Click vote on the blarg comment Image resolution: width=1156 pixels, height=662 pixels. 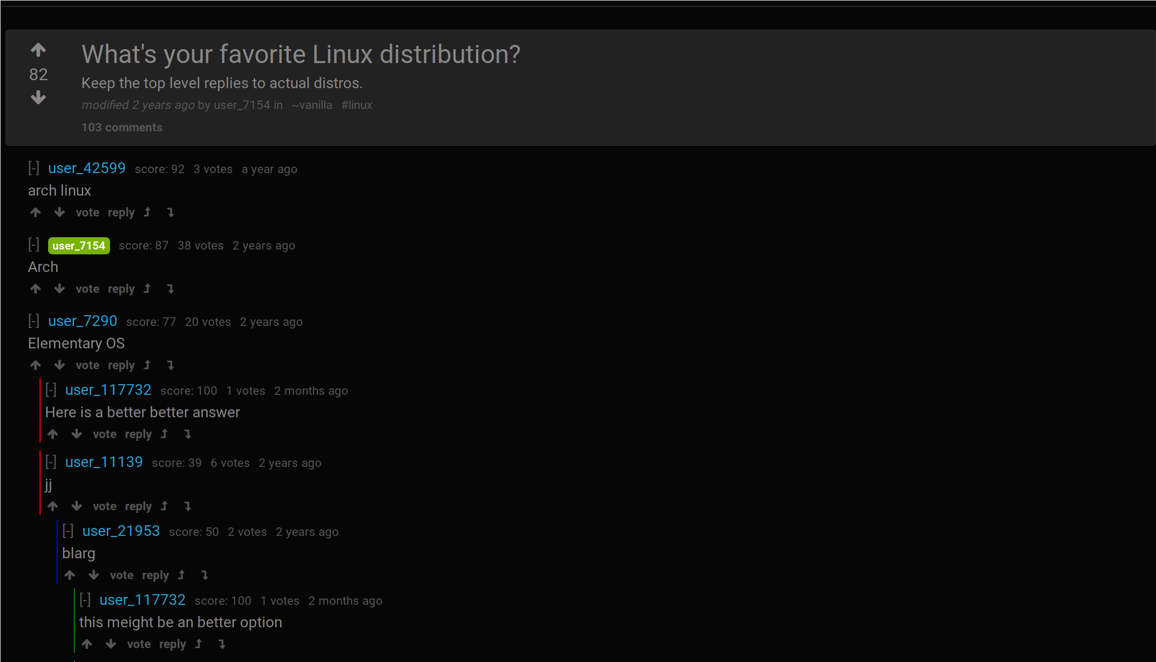121,575
